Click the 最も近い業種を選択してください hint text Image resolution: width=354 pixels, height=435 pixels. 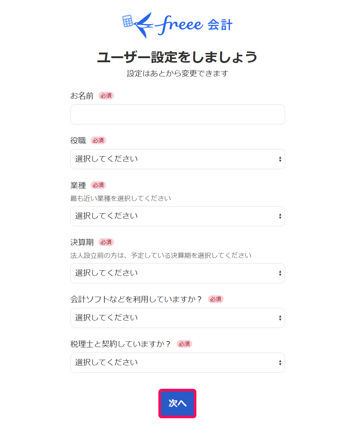[x=120, y=198]
